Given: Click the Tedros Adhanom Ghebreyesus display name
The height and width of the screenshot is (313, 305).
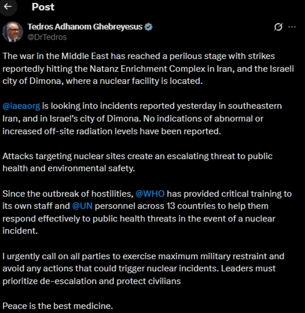Looking at the screenshot, I should [85, 27].
